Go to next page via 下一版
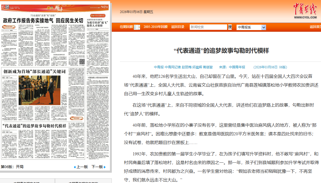This screenshot has width=321, height=183. point(97,167)
